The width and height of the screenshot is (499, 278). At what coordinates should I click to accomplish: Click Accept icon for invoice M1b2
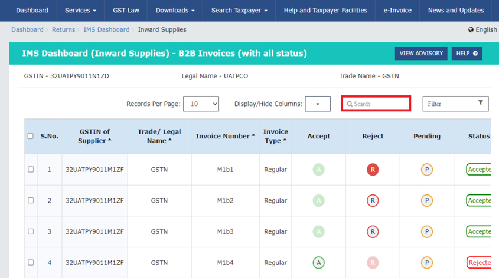[x=318, y=201]
